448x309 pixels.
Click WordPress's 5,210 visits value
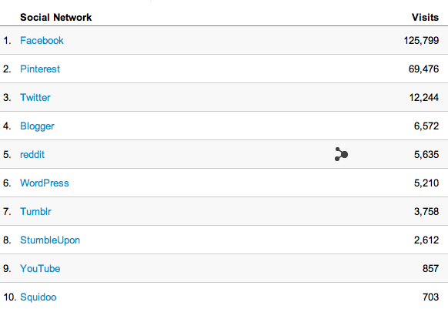tap(426, 183)
